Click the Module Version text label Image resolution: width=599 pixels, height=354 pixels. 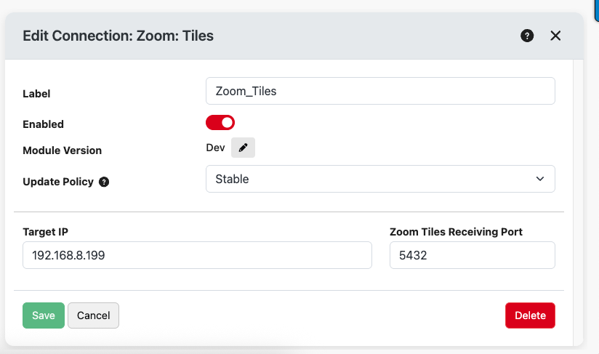pyautogui.click(x=63, y=150)
